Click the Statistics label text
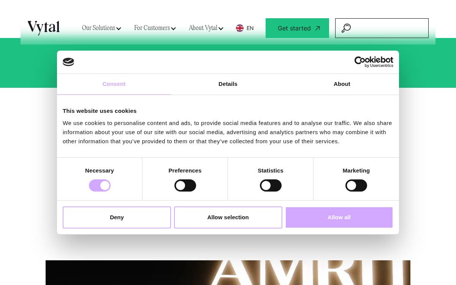456x285 pixels. (271, 171)
